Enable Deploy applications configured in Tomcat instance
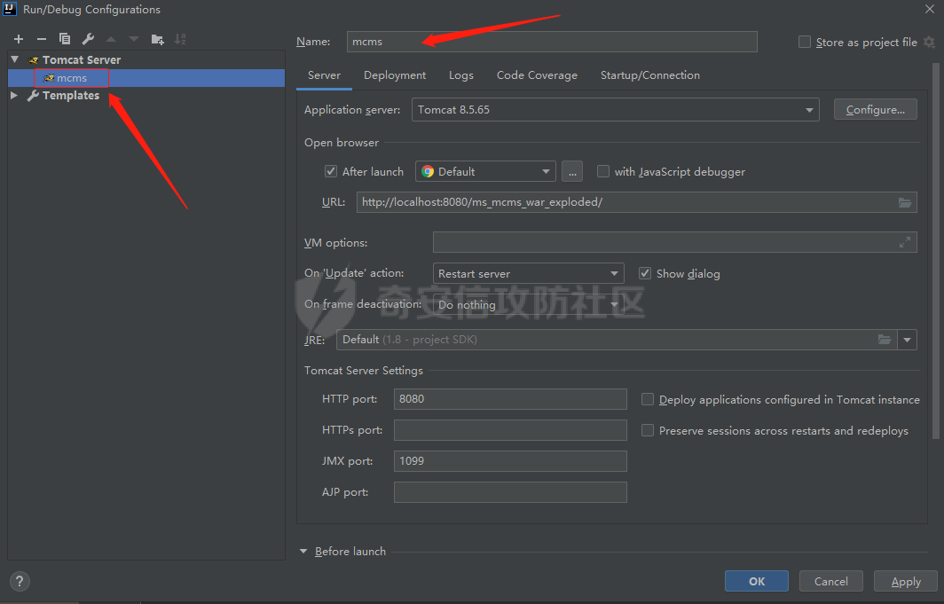Screen dimensions: 944x604 pos(647,399)
